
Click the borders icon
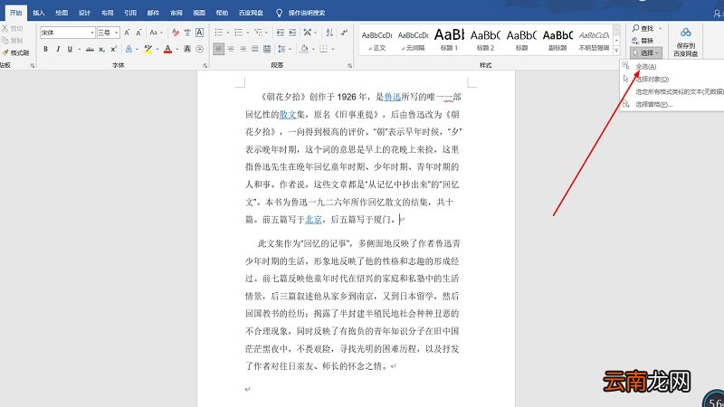pyautogui.click(x=323, y=49)
